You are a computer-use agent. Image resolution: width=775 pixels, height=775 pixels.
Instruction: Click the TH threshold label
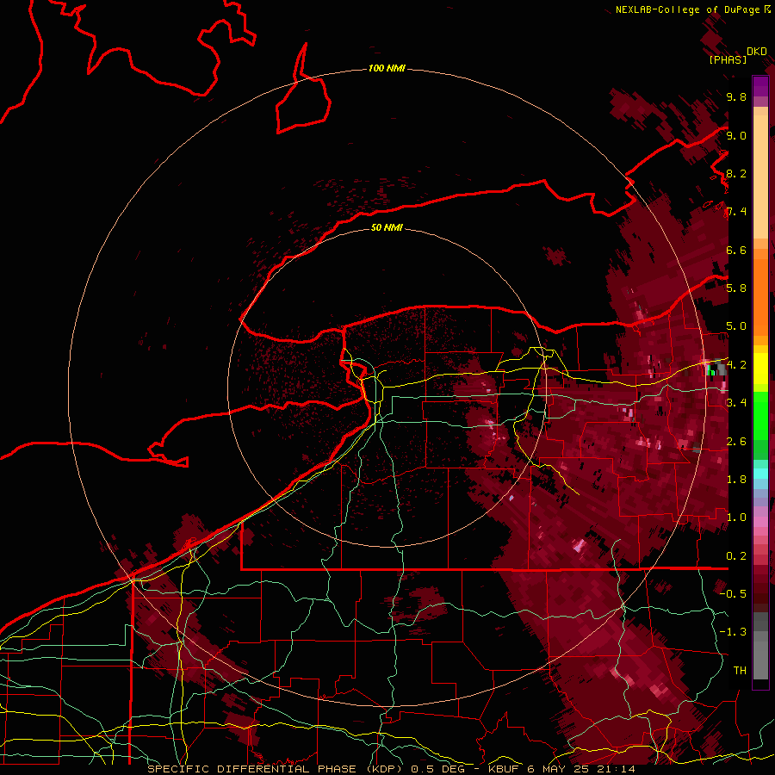[x=740, y=671]
